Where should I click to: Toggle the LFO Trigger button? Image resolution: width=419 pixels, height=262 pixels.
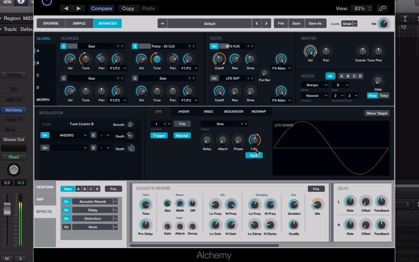coord(159,135)
